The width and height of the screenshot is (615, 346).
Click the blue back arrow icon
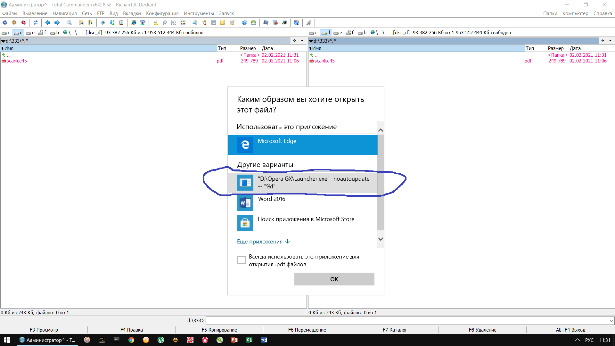click(x=48, y=22)
